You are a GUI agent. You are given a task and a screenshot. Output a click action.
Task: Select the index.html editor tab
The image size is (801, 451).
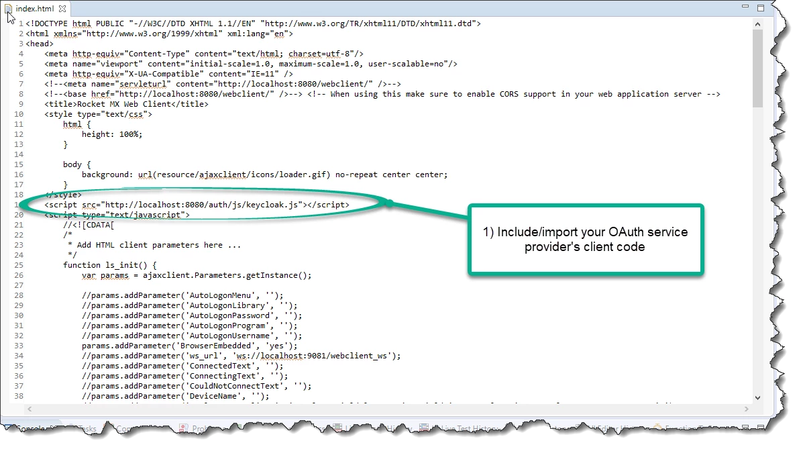[35, 9]
